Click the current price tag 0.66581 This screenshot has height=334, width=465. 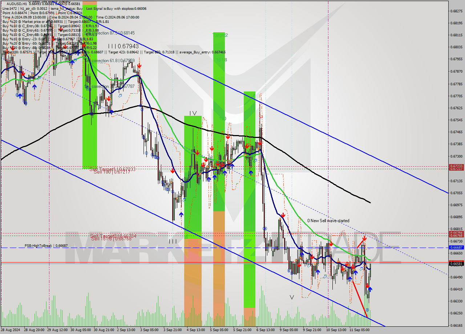[456, 264]
